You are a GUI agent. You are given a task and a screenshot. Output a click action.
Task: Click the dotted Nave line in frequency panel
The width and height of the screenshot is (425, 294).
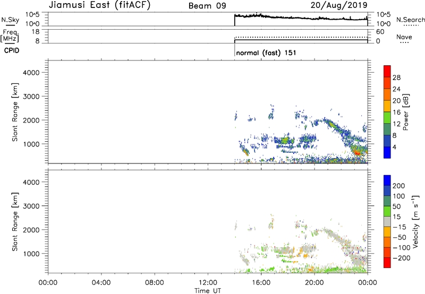pyautogui.click(x=301, y=37)
